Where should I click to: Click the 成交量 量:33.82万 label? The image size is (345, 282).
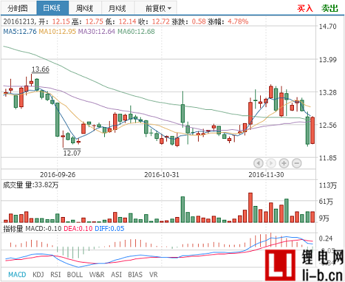pos(31,185)
